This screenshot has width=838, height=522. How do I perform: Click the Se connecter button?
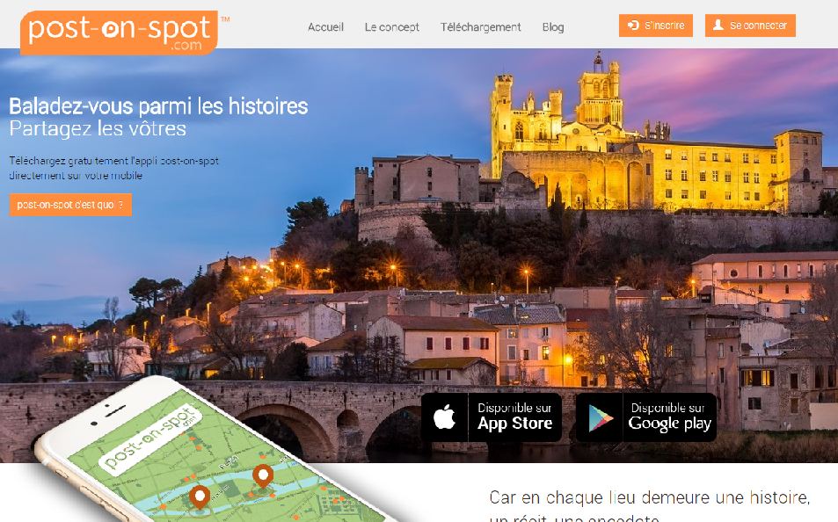tap(750, 25)
